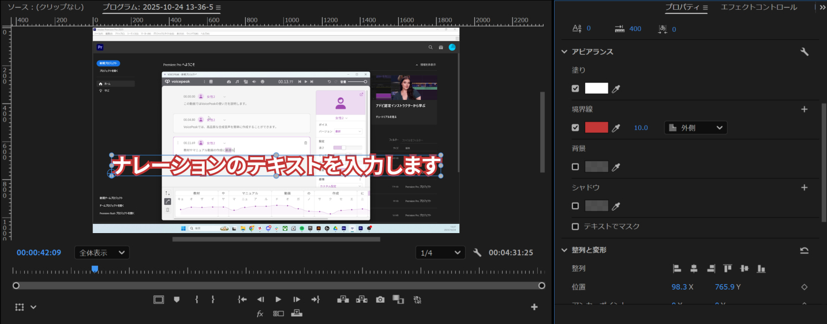The height and width of the screenshot is (324, 827).
Task: Toggle global FX mute
Action: click(x=260, y=314)
